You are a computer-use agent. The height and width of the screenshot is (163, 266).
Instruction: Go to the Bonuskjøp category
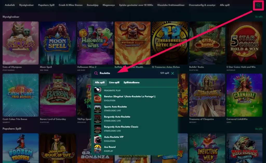click(92, 5)
